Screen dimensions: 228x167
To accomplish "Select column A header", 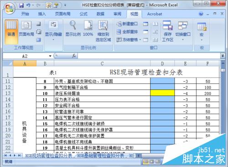I will click(25, 63).
